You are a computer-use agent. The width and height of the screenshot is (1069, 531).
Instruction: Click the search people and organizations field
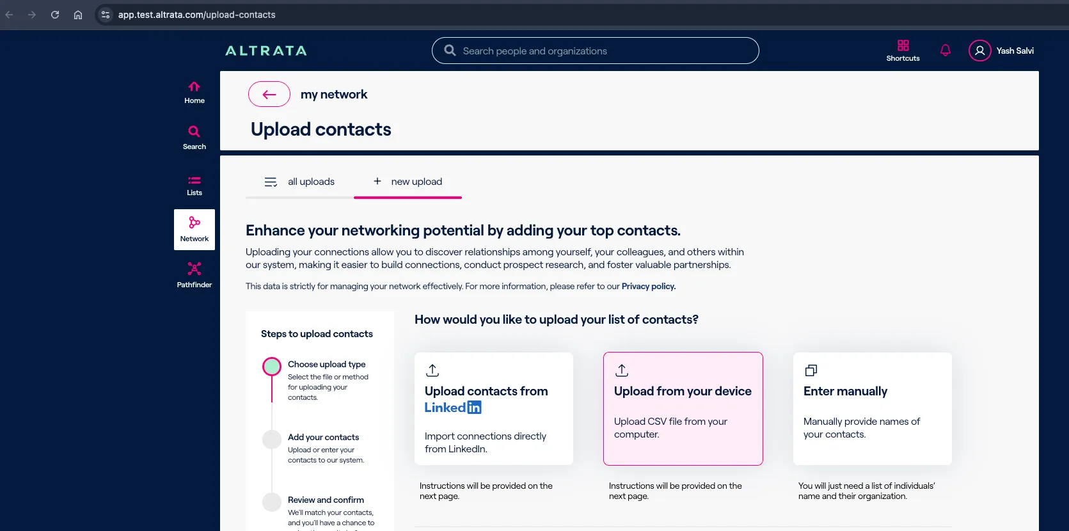pyautogui.click(x=596, y=51)
